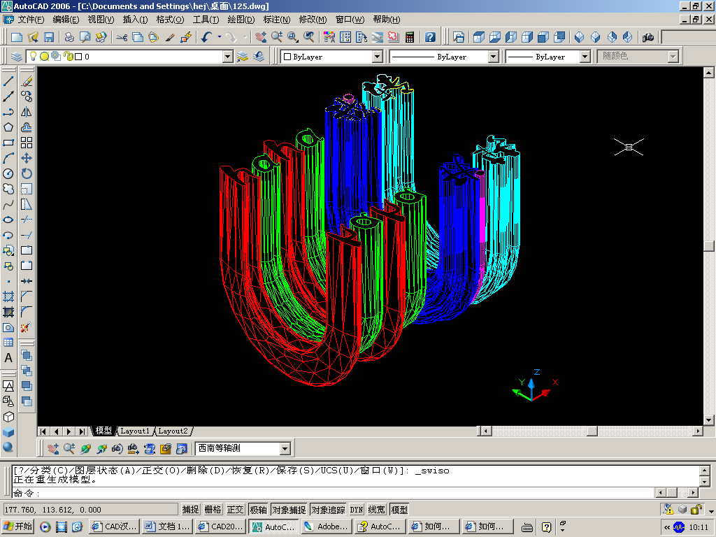Open the ByLayer color dropdown
Image resolution: width=716 pixels, height=537 pixels.
[377, 57]
